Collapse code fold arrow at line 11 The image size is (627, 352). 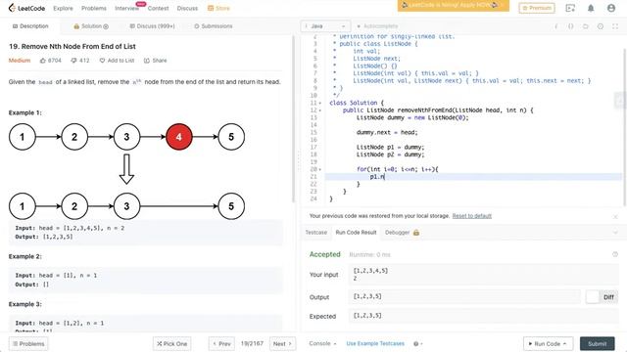pos(320,103)
